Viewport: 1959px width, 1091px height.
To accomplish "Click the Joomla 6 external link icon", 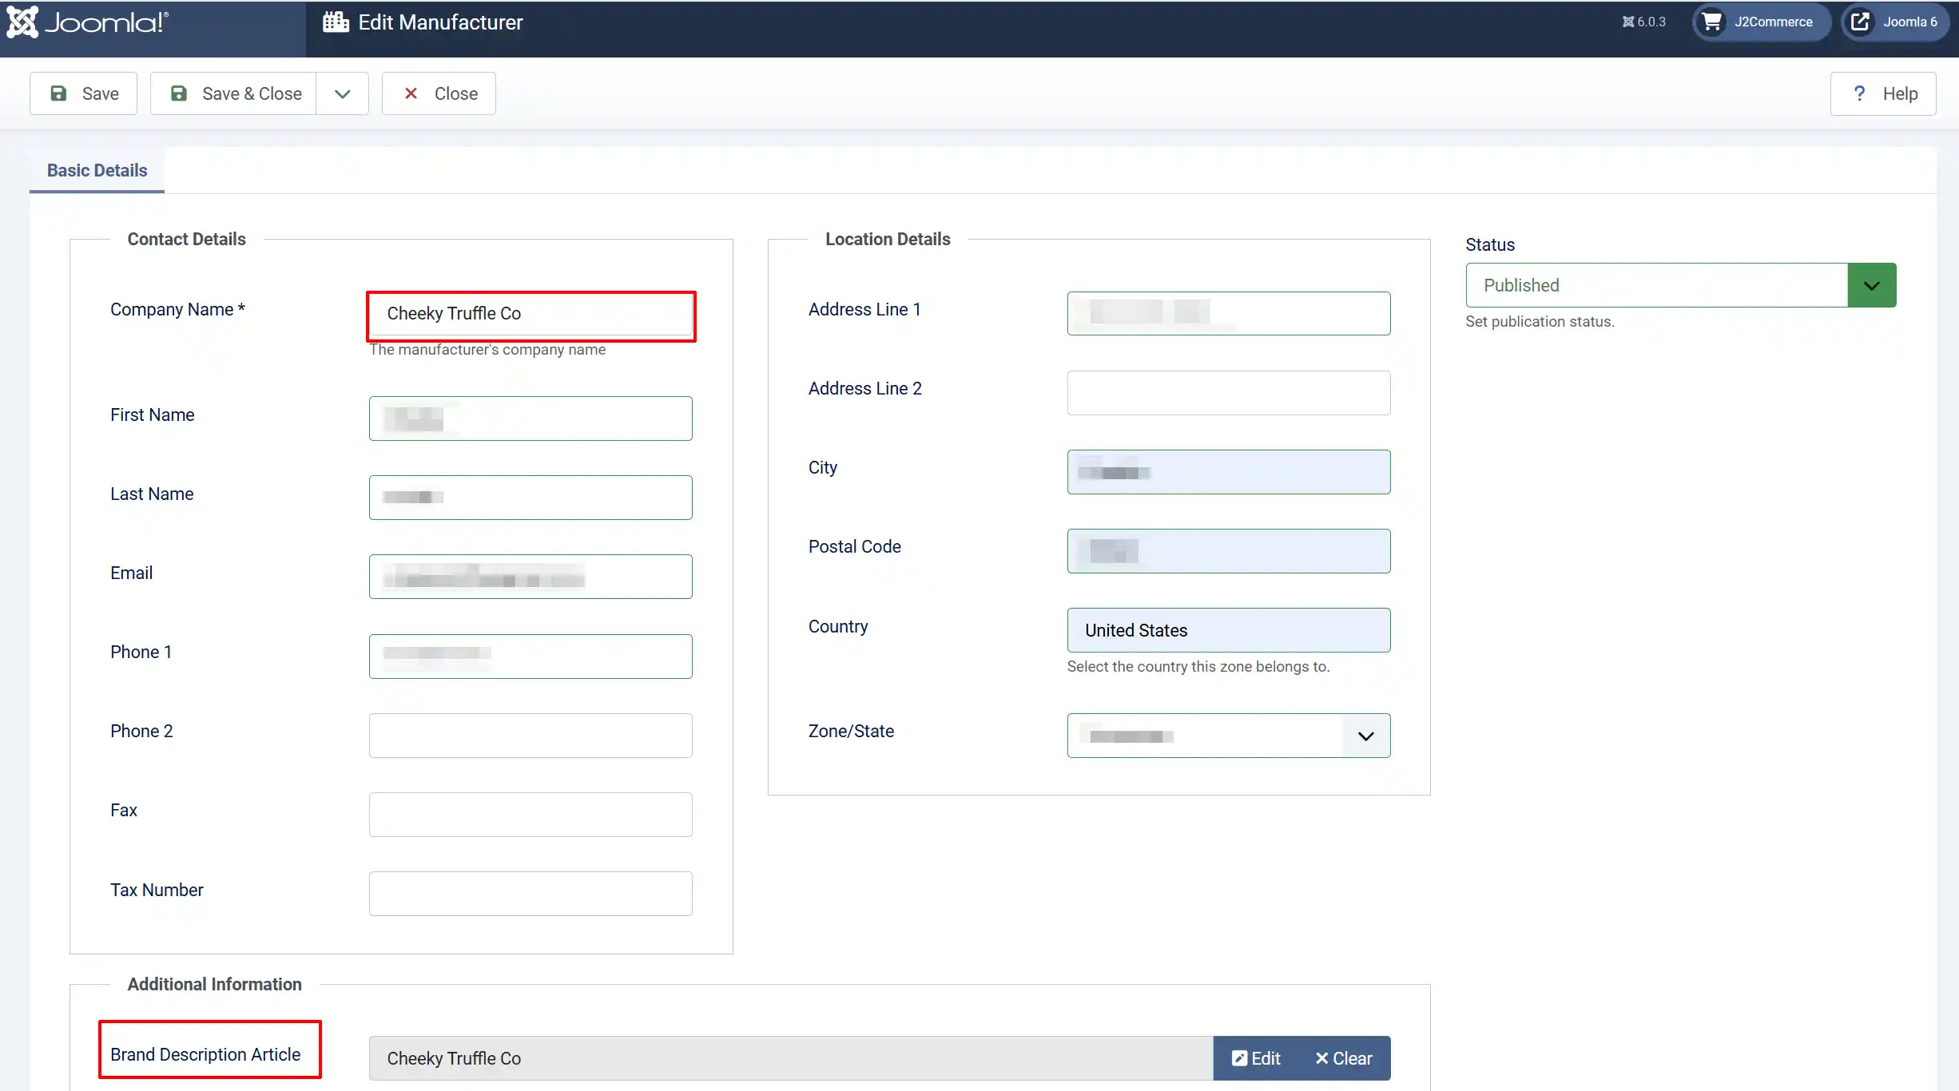I will coord(1860,22).
